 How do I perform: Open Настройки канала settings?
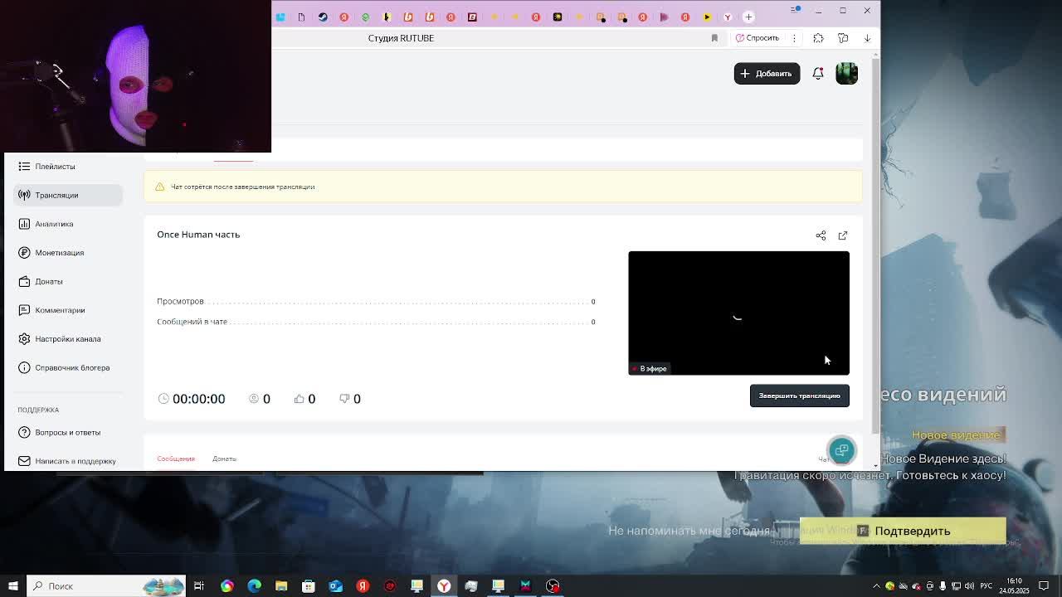pyautogui.click(x=67, y=339)
